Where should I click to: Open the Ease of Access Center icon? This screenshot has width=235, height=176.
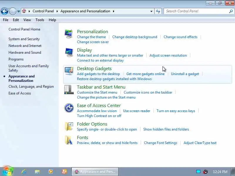69,108
